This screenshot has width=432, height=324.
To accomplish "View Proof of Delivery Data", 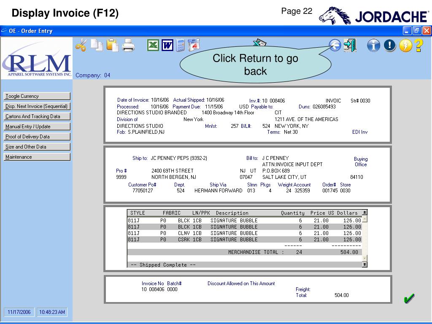I will coord(37,137).
